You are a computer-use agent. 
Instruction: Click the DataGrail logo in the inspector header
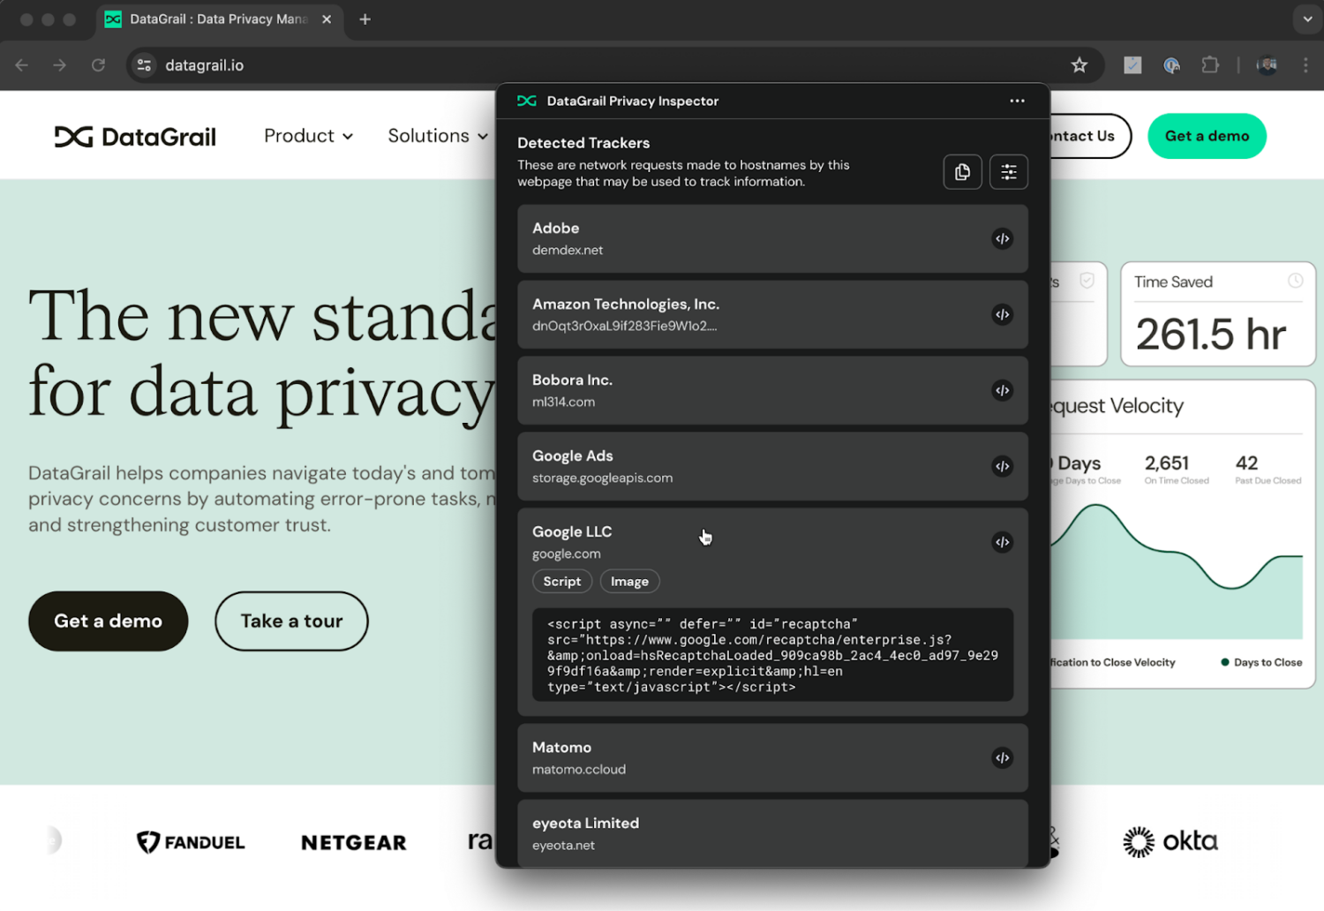tap(527, 101)
